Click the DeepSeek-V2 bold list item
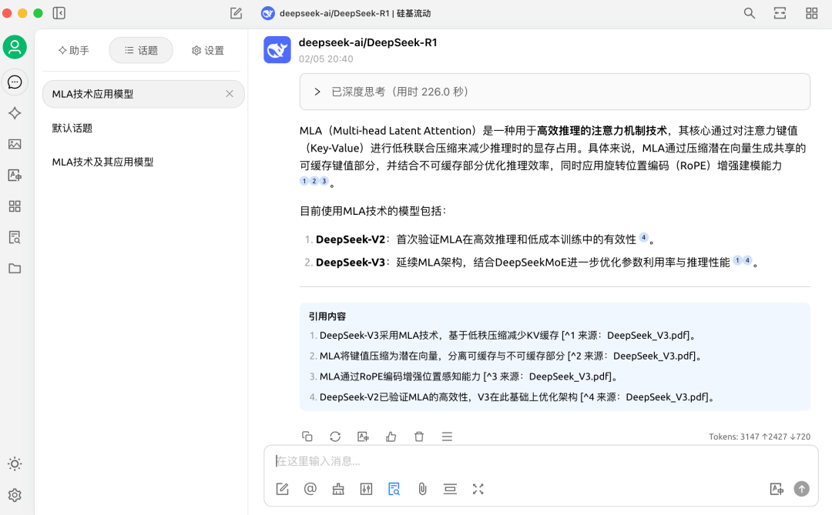Screen dimensions: 832x515 tap(351, 239)
